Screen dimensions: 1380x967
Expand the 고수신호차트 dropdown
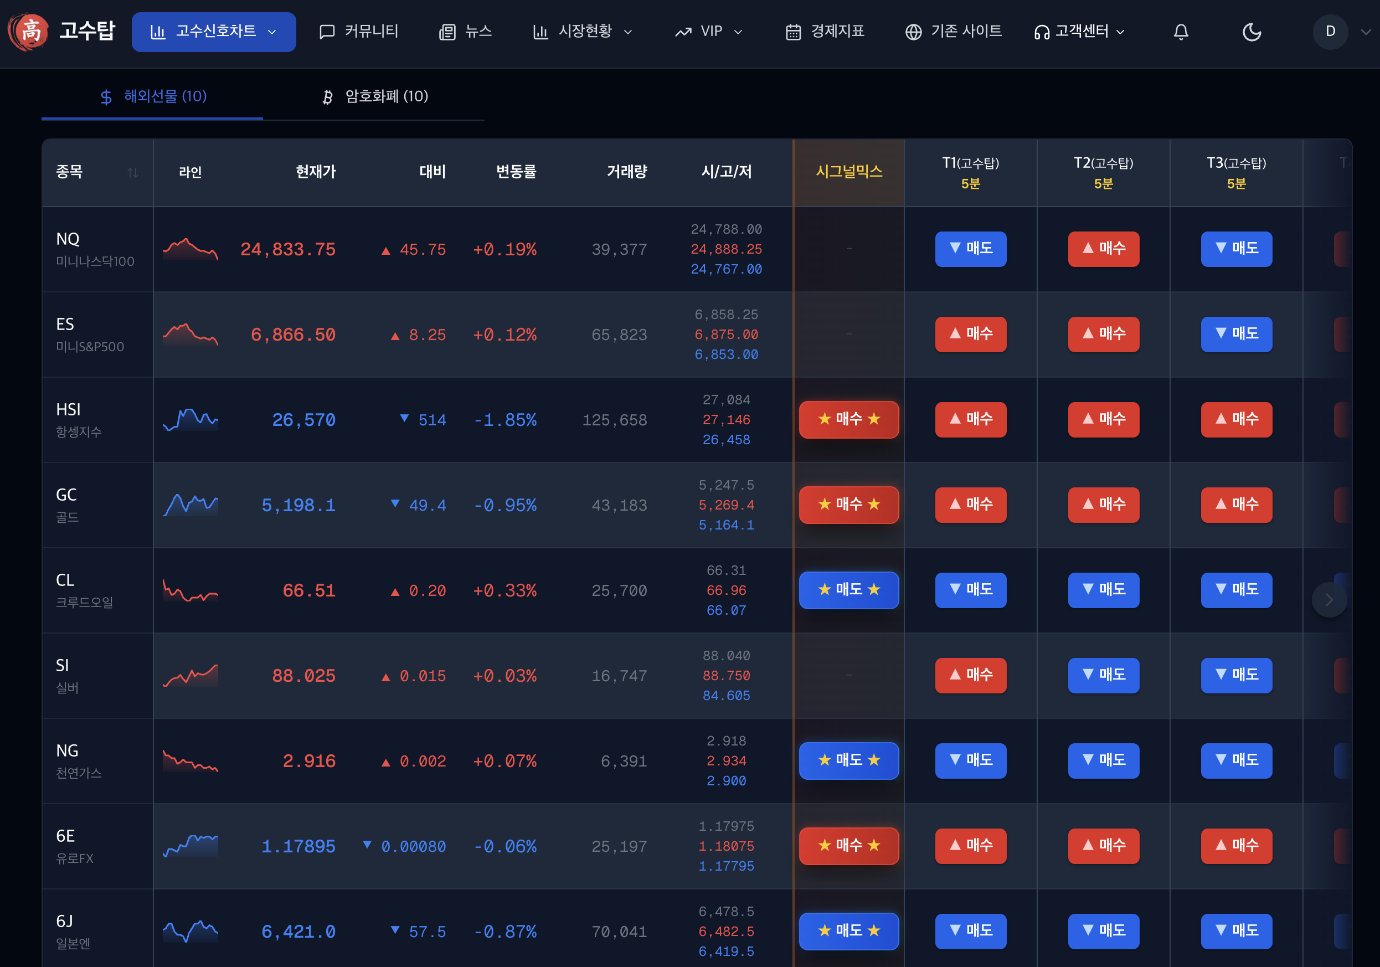[x=213, y=32]
